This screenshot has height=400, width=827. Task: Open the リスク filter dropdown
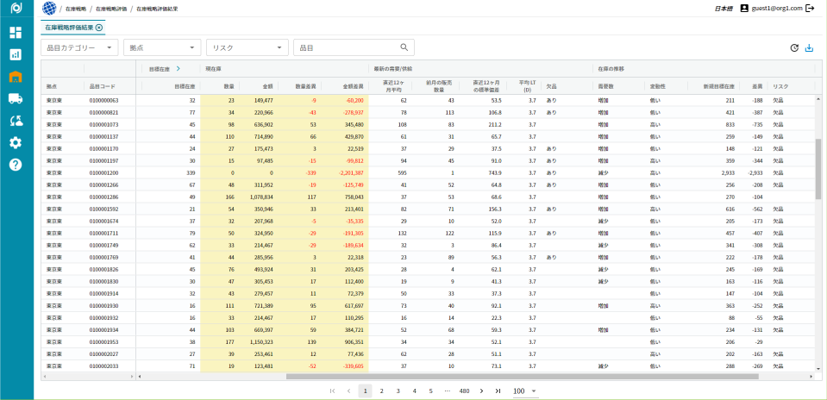click(247, 47)
